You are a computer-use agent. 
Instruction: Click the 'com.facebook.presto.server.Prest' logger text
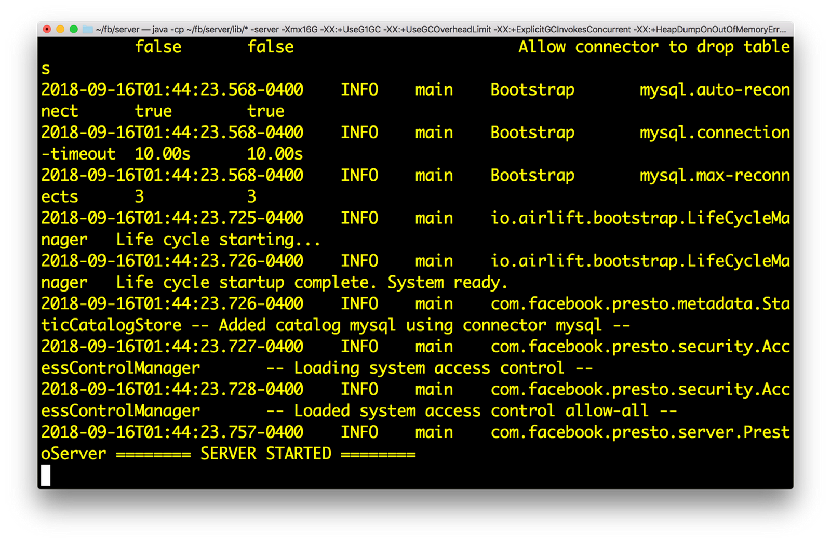coord(640,432)
